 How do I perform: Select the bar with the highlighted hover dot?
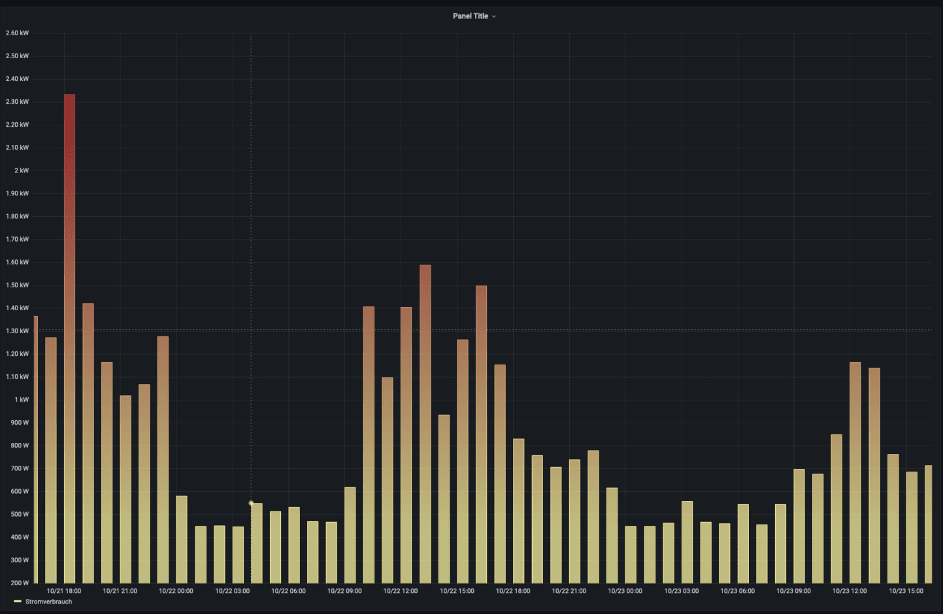[x=257, y=542]
